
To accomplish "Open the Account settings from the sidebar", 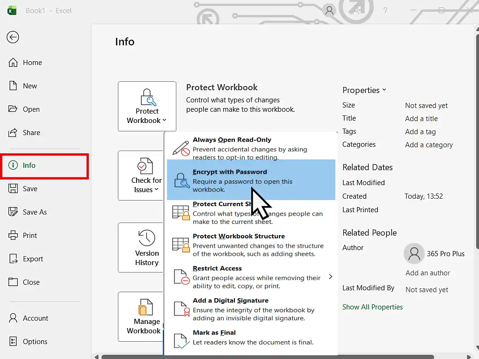I will [35, 318].
